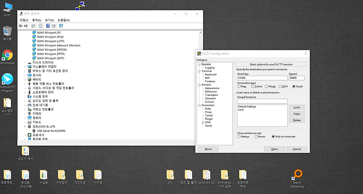Click the properties sheet toolbar icon

[x=40, y=26]
